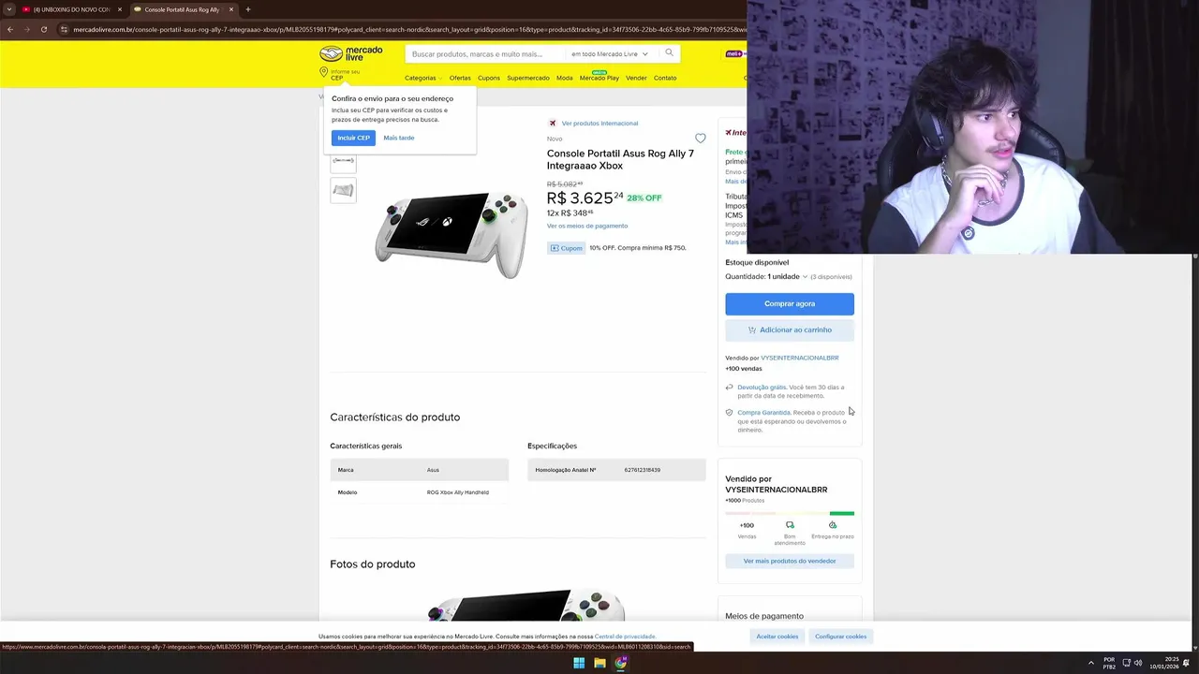The width and height of the screenshot is (1199, 674).
Task: Click the Bom atendimento chat icon
Action: coord(790,525)
